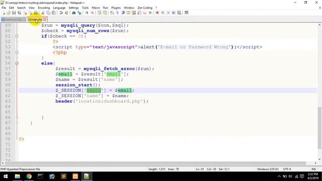The height and width of the screenshot is (181, 322).
Task: Toggle the Document Map panel icon
Action: pos(134,13)
